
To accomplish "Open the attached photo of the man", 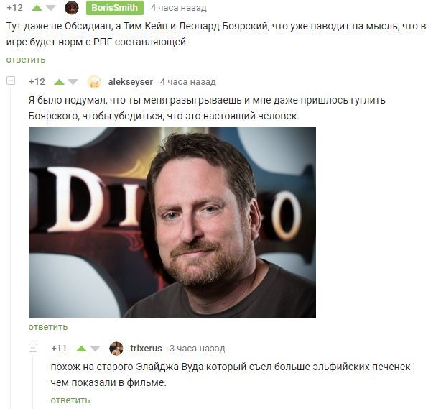I will pos(172,222).
